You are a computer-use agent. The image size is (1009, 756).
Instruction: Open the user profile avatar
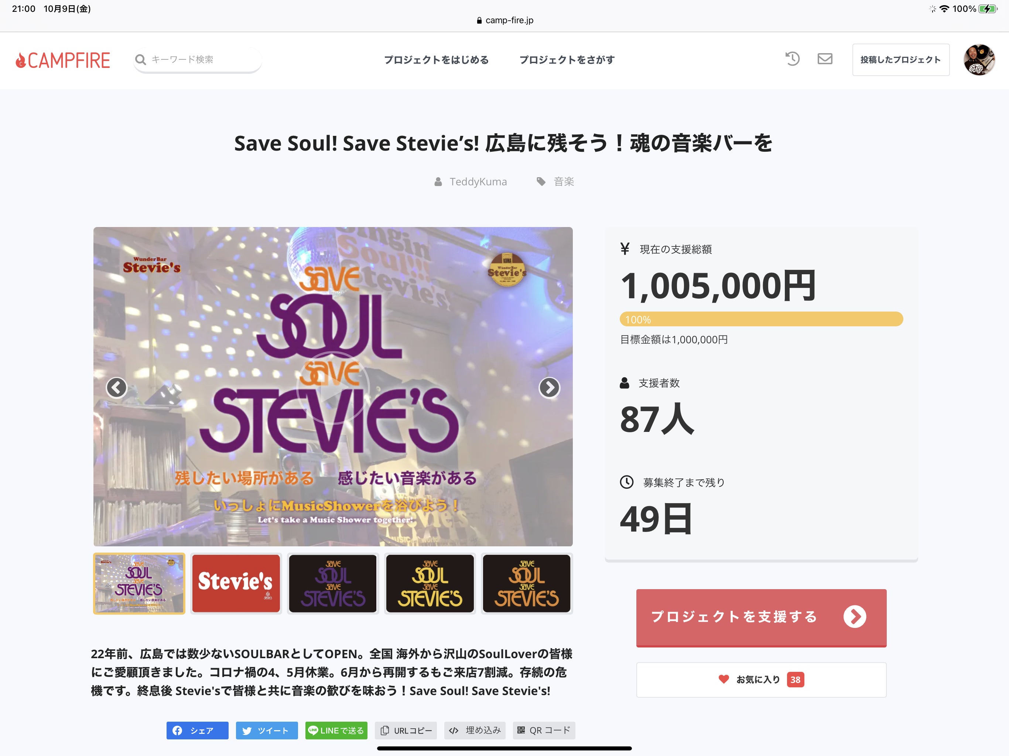[979, 60]
